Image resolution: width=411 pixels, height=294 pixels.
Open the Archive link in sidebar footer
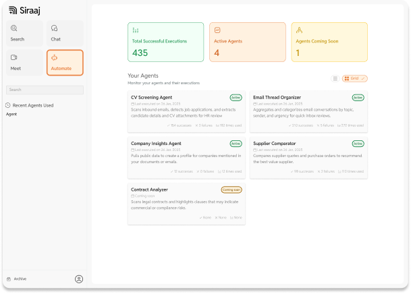tap(20, 278)
